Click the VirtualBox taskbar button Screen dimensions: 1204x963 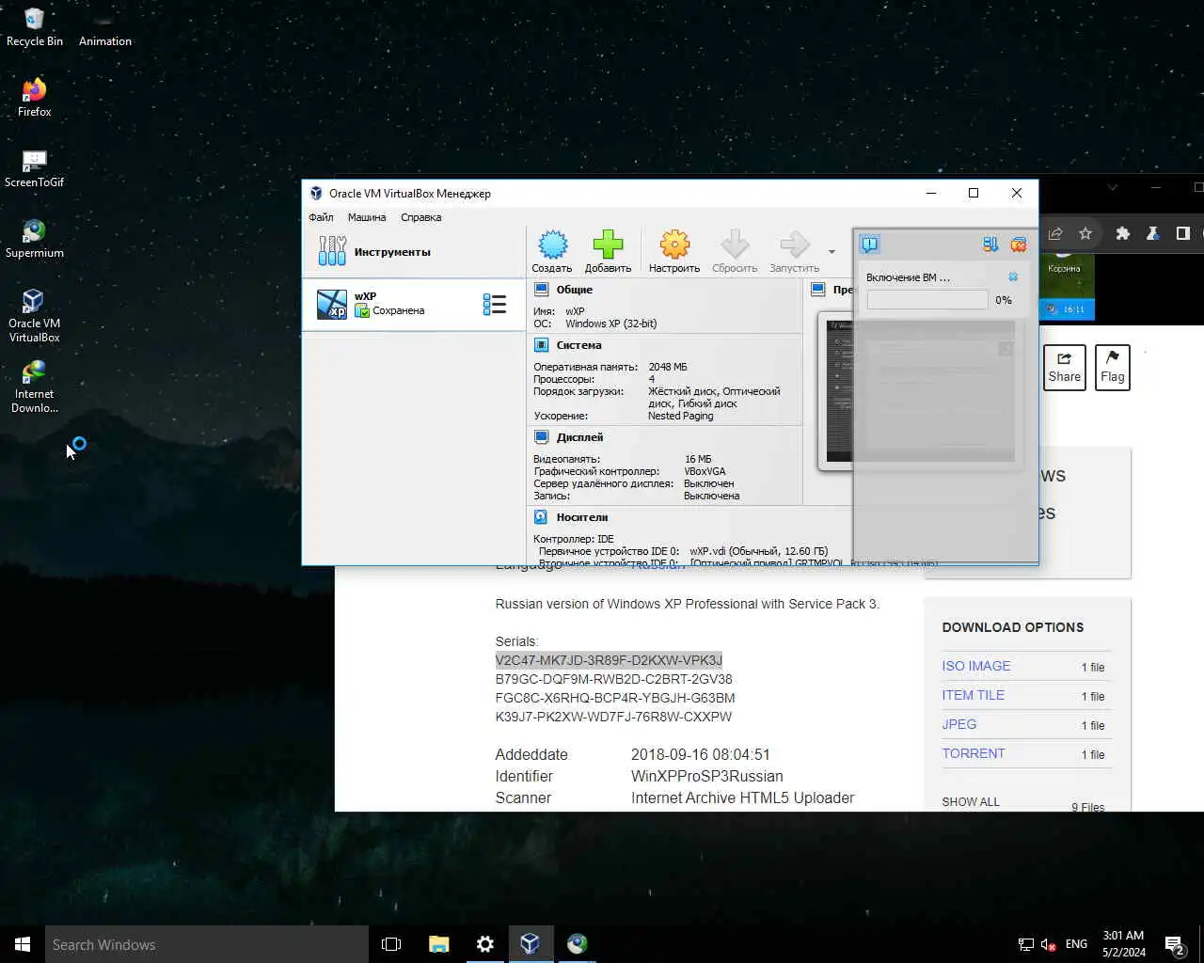pyautogui.click(x=531, y=944)
